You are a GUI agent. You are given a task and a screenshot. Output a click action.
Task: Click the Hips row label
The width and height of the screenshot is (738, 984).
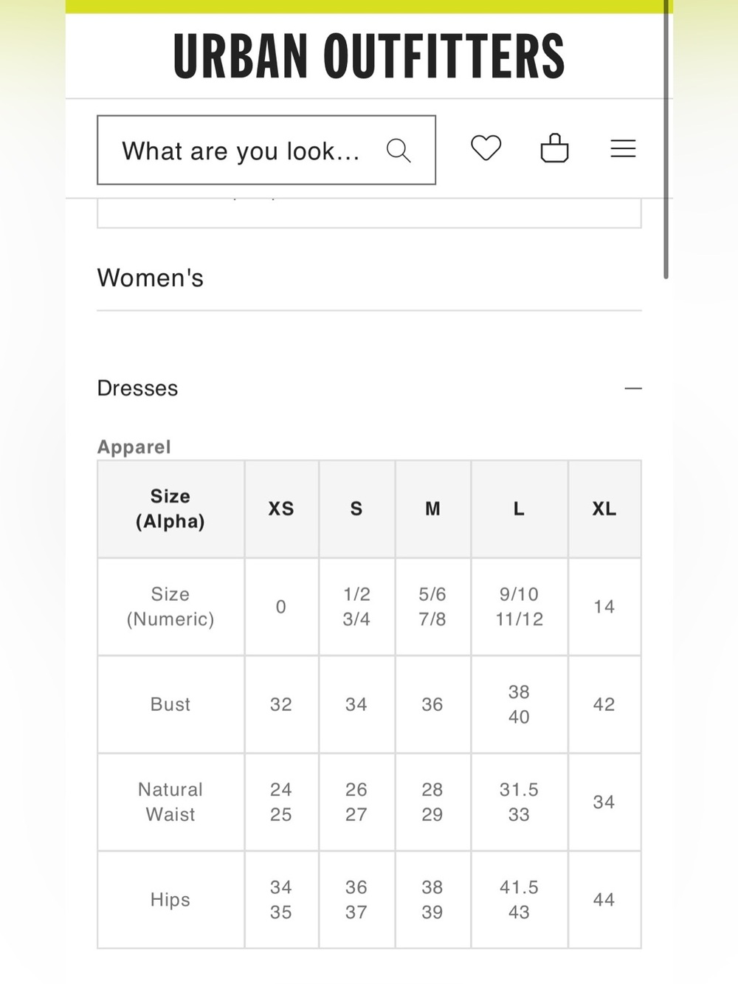click(170, 900)
